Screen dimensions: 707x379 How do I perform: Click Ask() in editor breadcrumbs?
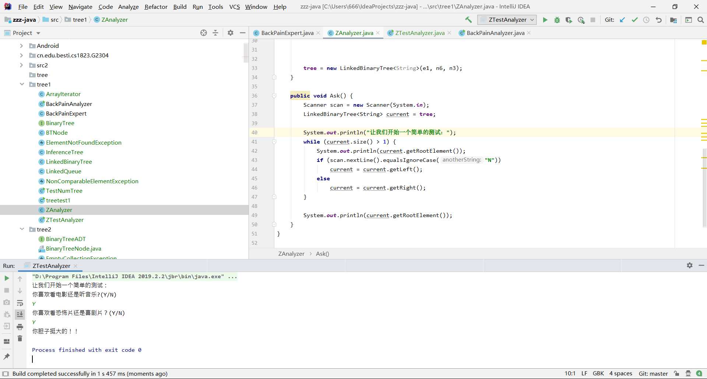pyautogui.click(x=322, y=254)
